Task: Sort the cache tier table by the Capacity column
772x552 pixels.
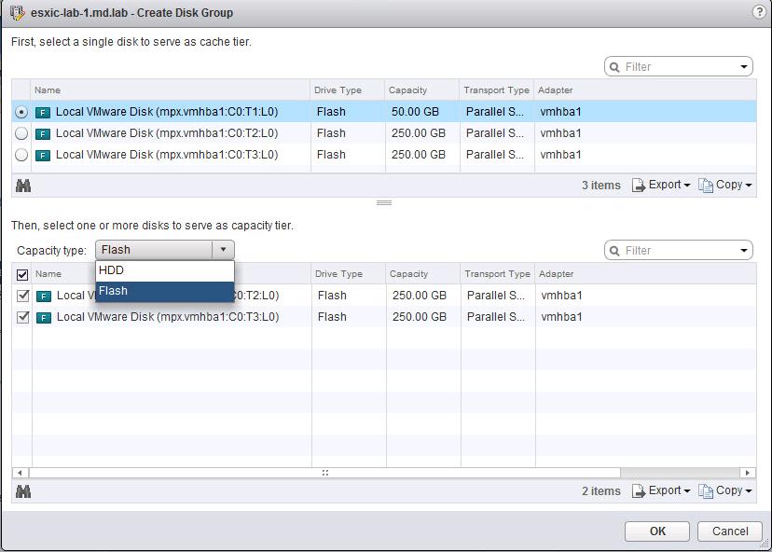Action: (422, 90)
